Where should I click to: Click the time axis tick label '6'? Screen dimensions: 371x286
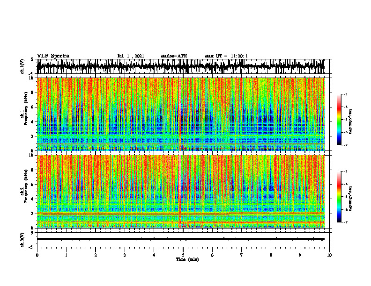[x=213, y=255]
